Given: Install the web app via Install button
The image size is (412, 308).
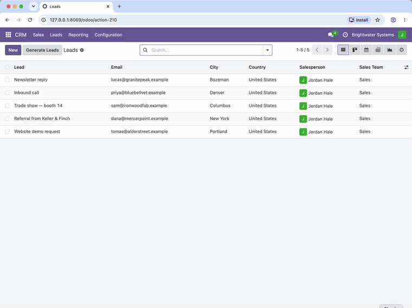Looking at the screenshot, I should pyautogui.click(x=359, y=20).
